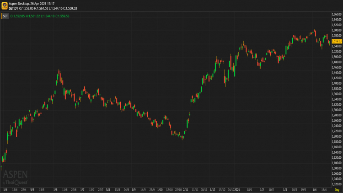This screenshot has width=343, height=193.
Task: Click the 1/12 date label
Action: click(212, 190)
